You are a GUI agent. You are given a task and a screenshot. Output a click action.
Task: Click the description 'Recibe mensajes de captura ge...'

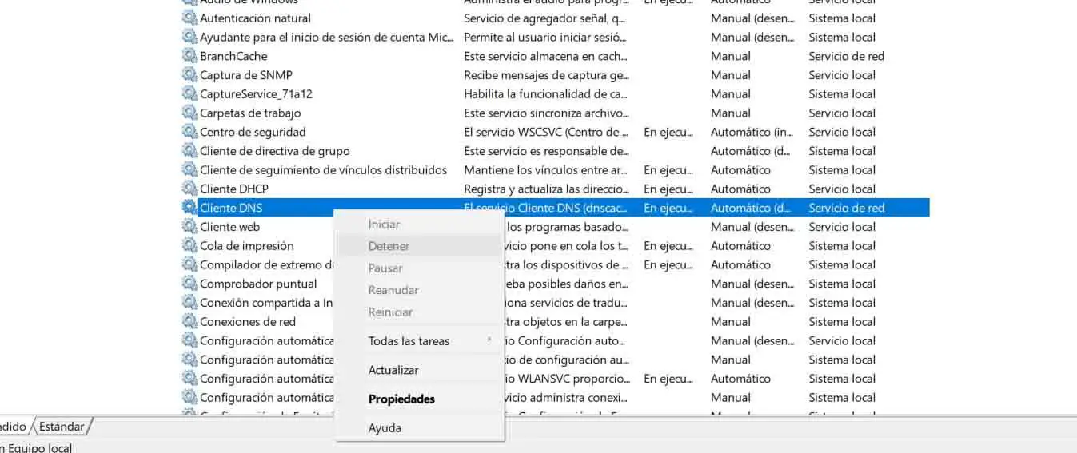point(546,75)
